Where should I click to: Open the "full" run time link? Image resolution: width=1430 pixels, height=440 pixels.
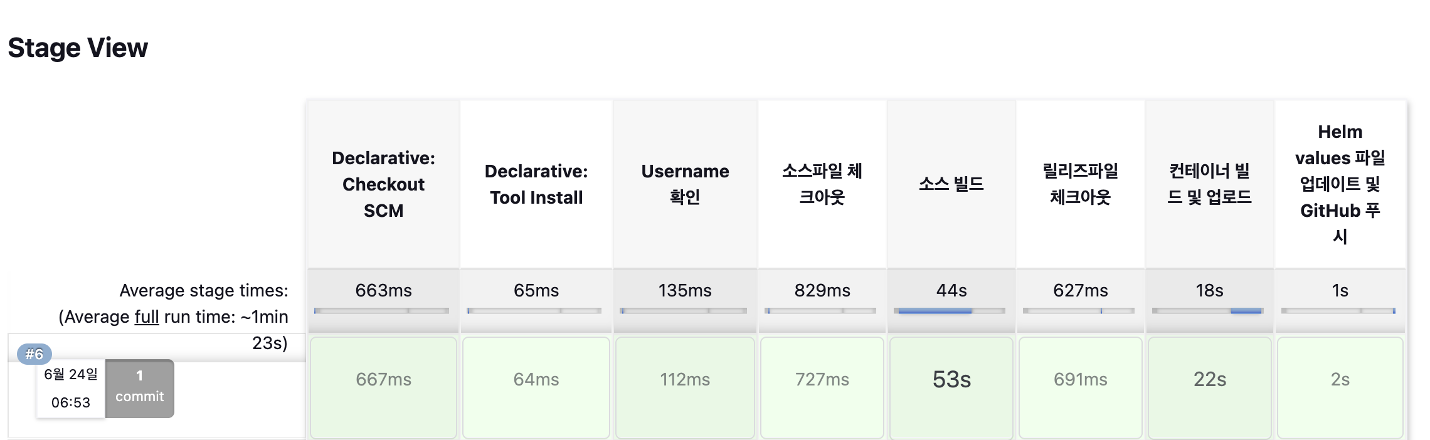(146, 317)
